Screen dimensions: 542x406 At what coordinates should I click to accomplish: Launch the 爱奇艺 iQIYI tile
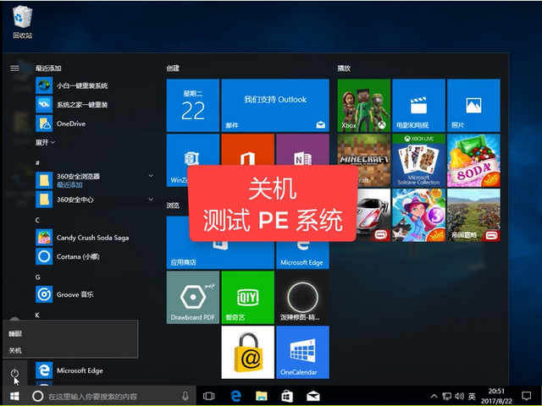(247, 297)
